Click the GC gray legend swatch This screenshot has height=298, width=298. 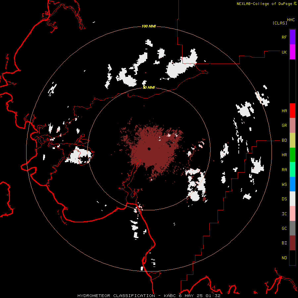pos(292,228)
